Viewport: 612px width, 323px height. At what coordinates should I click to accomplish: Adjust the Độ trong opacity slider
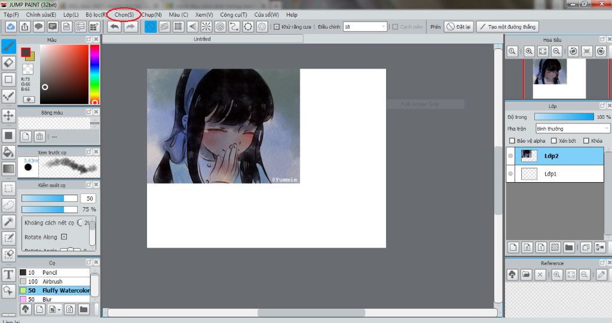coord(564,116)
